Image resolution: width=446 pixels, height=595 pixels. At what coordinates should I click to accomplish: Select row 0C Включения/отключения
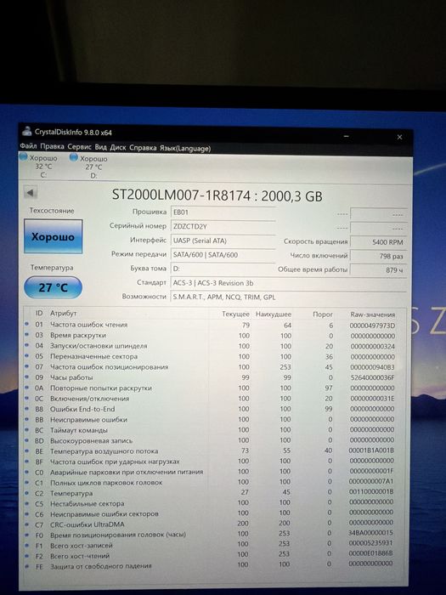pos(214,399)
